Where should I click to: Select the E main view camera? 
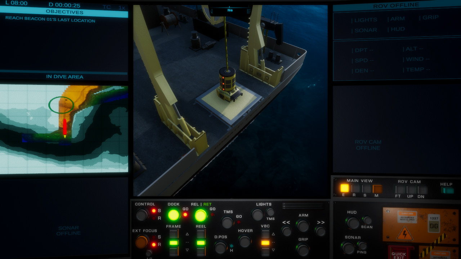(345, 188)
